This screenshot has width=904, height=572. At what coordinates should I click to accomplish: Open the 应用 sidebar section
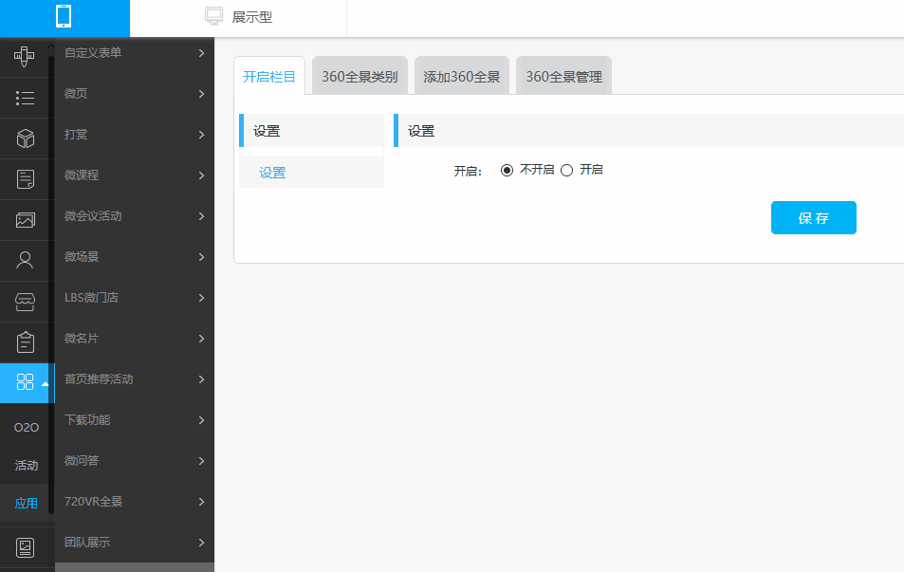click(x=27, y=503)
